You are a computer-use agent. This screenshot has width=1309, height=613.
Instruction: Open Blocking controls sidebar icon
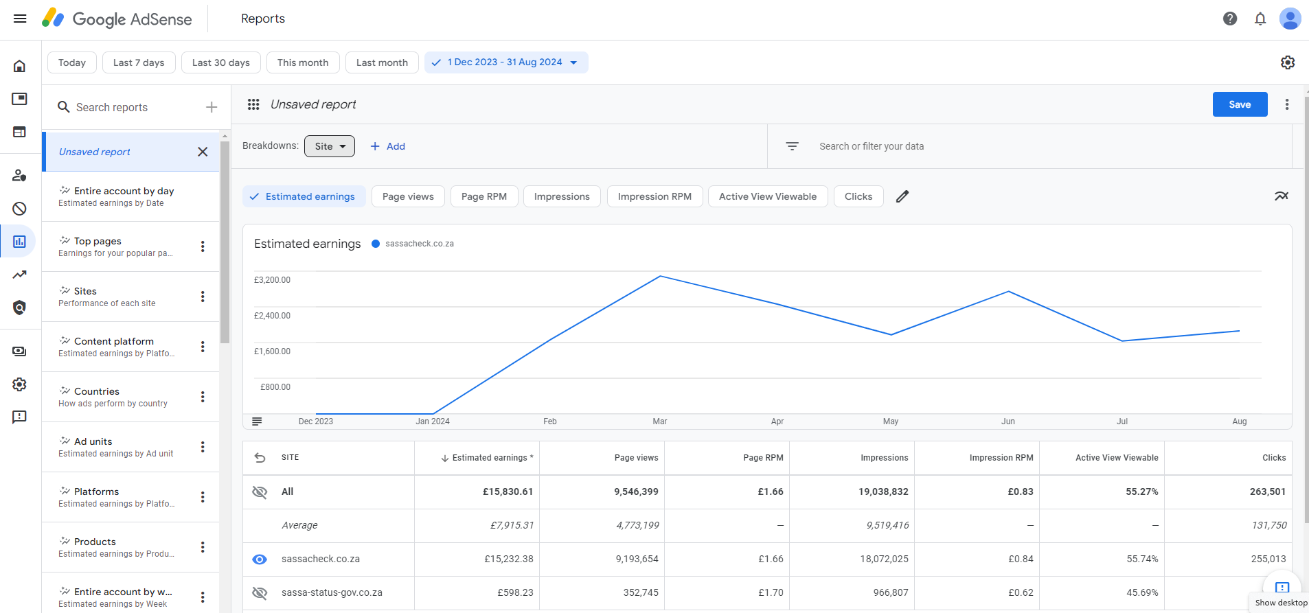pyautogui.click(x=19, y=209)
